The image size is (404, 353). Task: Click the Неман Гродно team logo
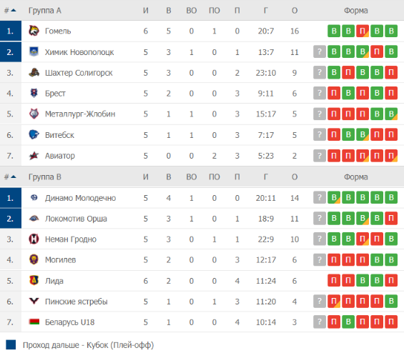(x=34, y=239)
